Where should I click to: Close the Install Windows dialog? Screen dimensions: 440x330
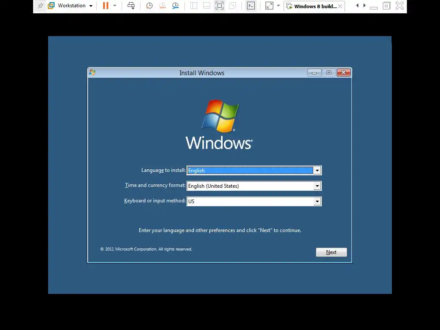pyautogui.click(x=343, y=73)
